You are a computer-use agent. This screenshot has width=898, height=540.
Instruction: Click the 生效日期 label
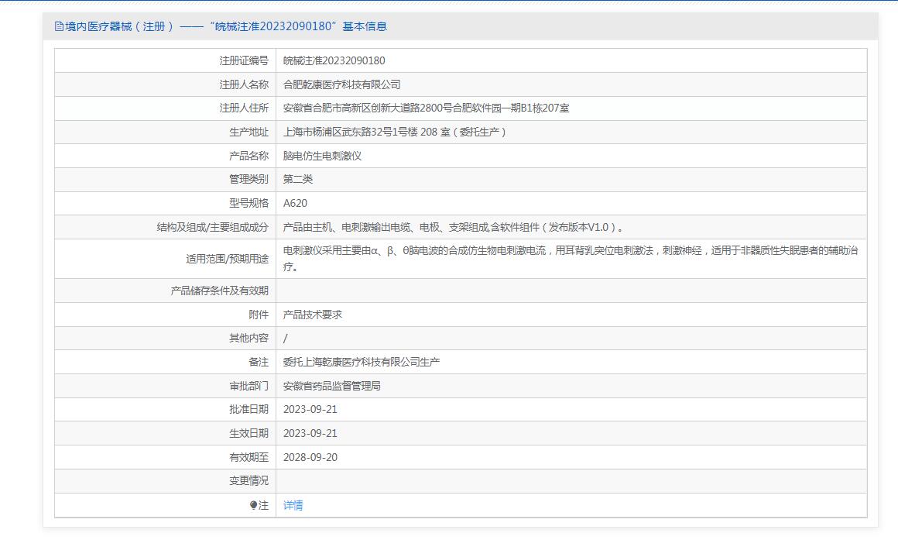248,433
